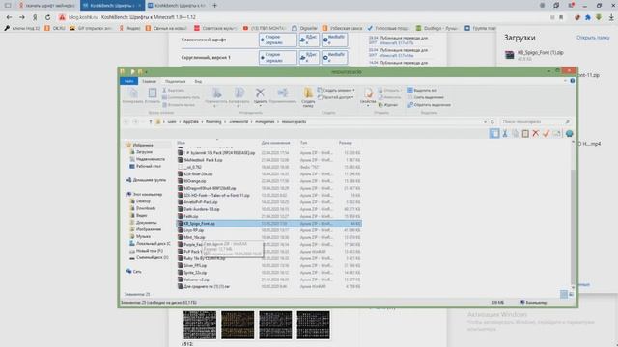Open the Easy access dropdown in ribbon
The width and height of the screenshot is (618, 347).
click(336, 97)
